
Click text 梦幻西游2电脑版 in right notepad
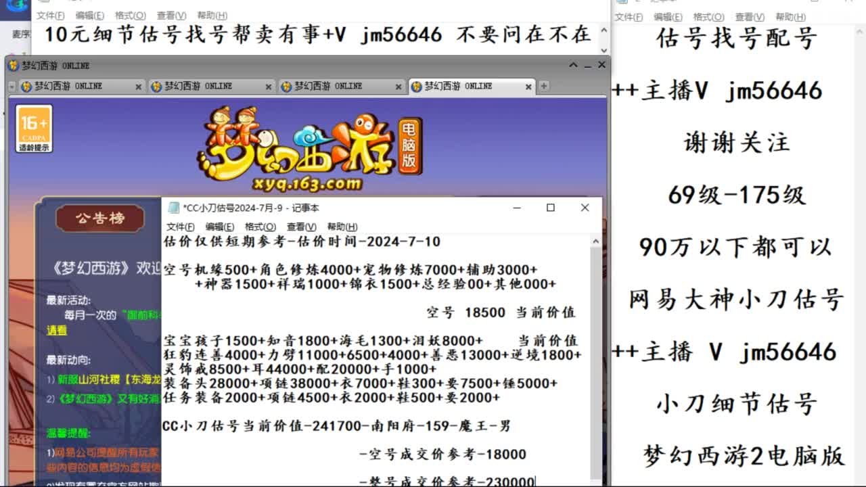pos(744,456)
